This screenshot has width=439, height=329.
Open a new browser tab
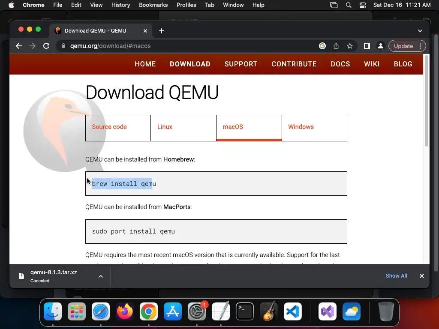162,31
